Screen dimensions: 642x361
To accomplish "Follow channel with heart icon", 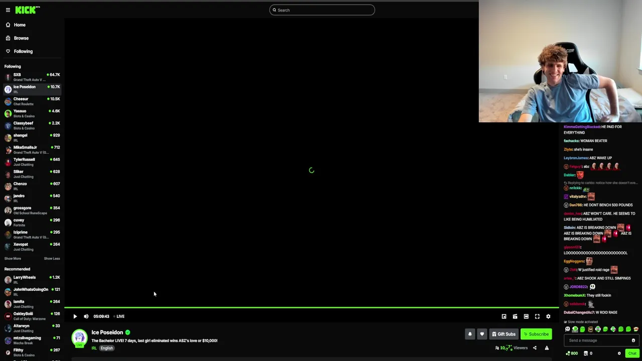I will coord(482,334).
